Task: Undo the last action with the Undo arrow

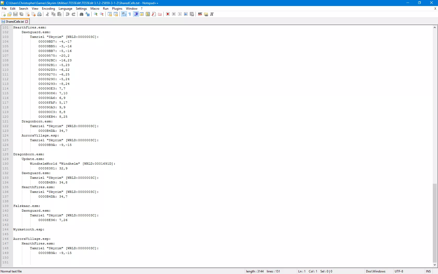Action: 68,14
